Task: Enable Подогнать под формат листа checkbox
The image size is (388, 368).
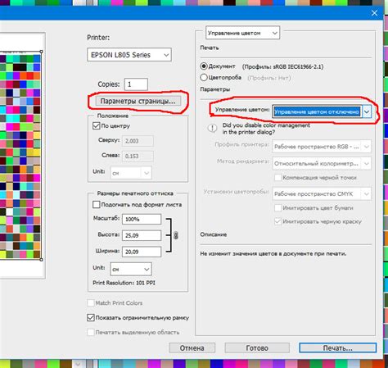Action: (96, 204)
